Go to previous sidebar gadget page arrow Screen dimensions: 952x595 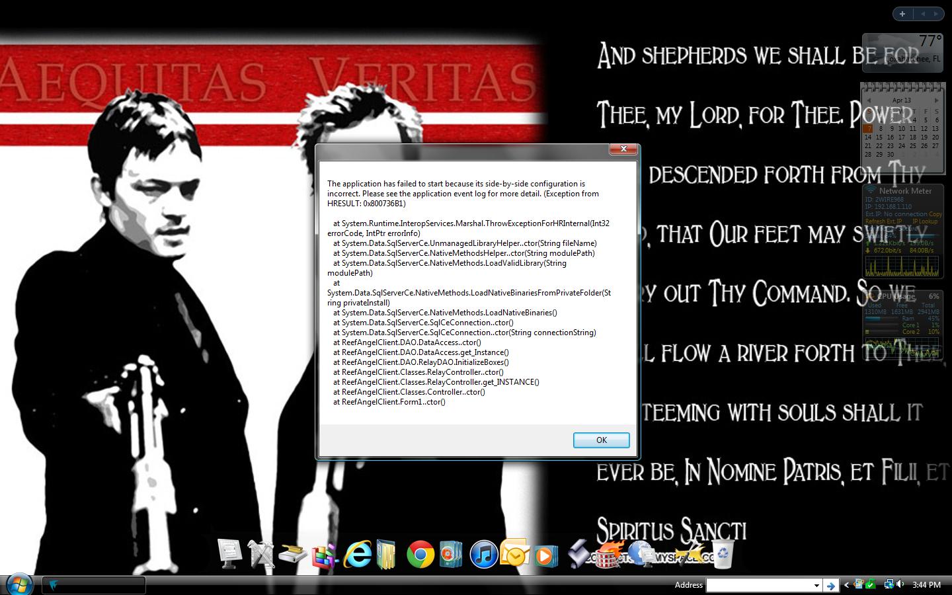point(923,13)
